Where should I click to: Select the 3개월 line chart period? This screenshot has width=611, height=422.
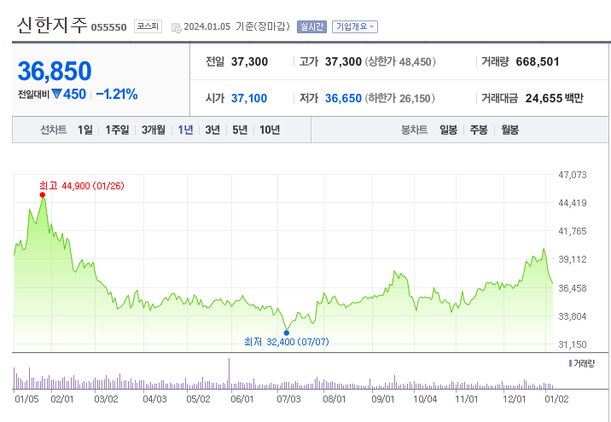153,130
